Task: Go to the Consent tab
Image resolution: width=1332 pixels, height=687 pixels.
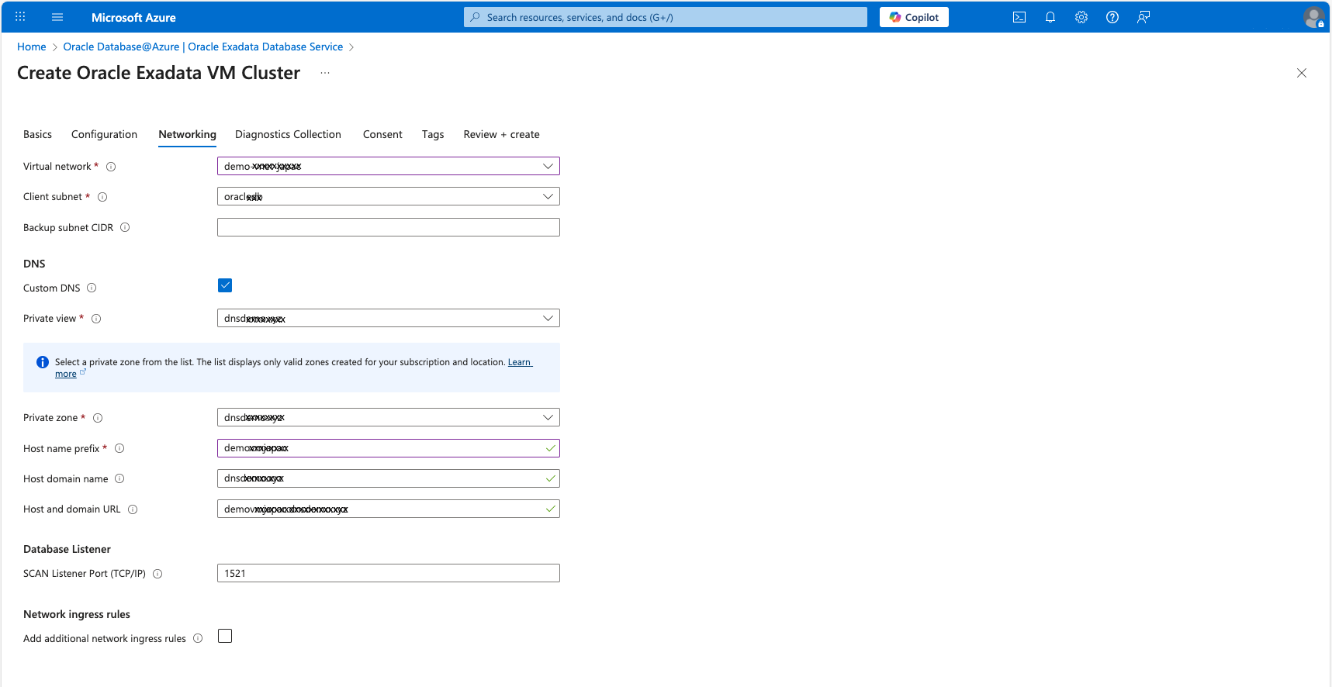Action: (x=382, y=134)
